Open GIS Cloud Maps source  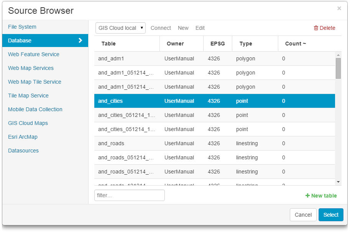[28, 123]
